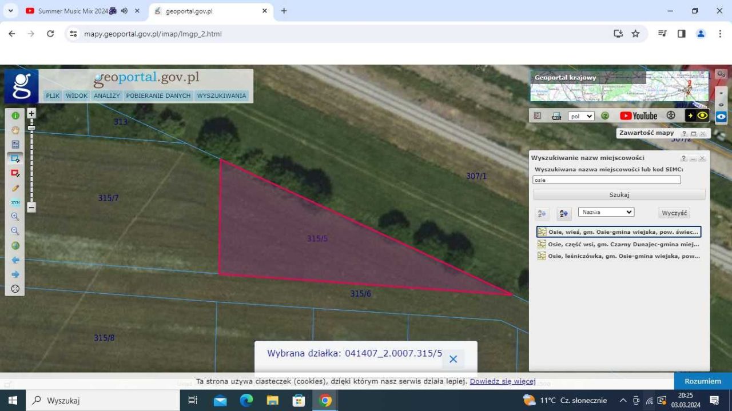Click the zoom slider handle
732x411 pixels.
coord(31,127)
